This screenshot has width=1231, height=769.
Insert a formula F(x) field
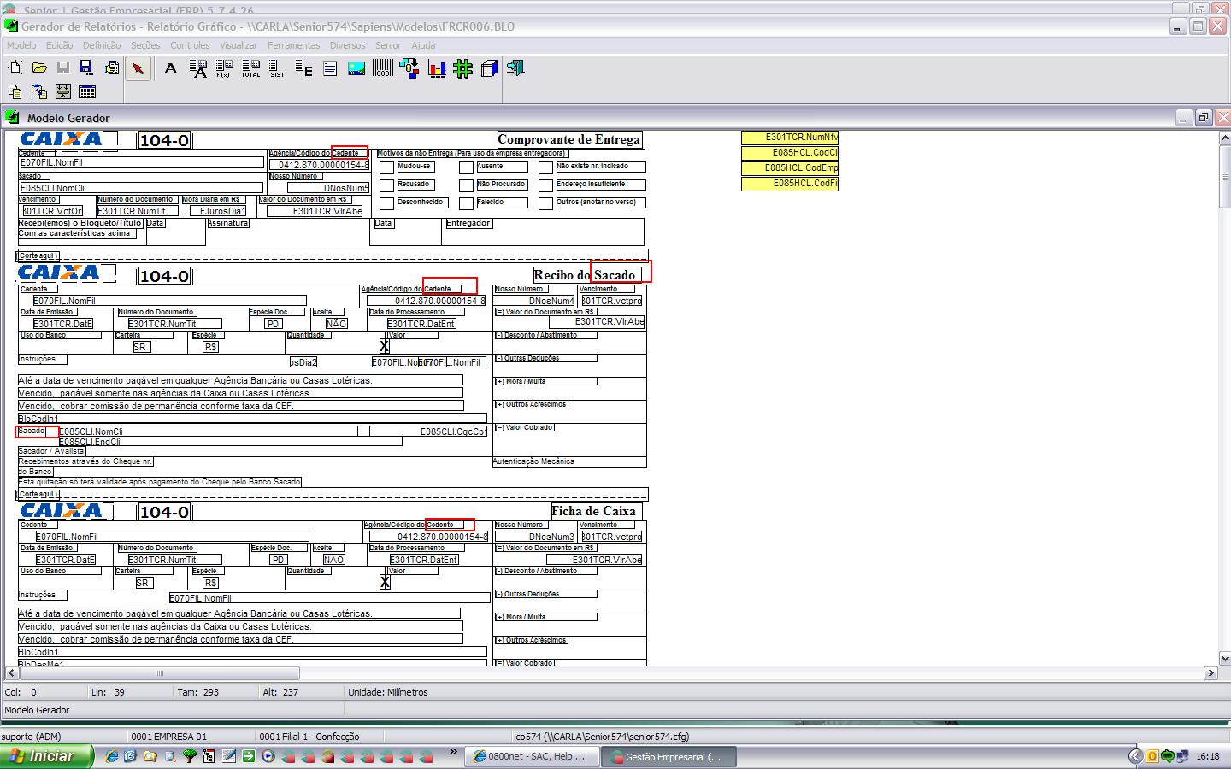(224, 68)
